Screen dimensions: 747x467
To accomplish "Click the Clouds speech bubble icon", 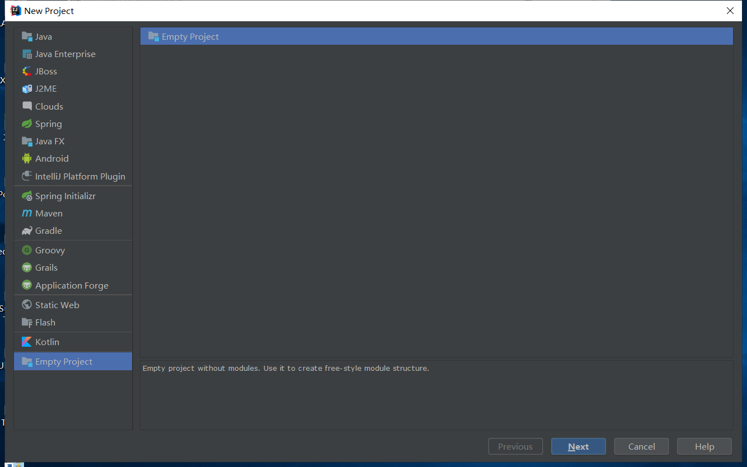I will pyautogui.click(x=27, y=106).
